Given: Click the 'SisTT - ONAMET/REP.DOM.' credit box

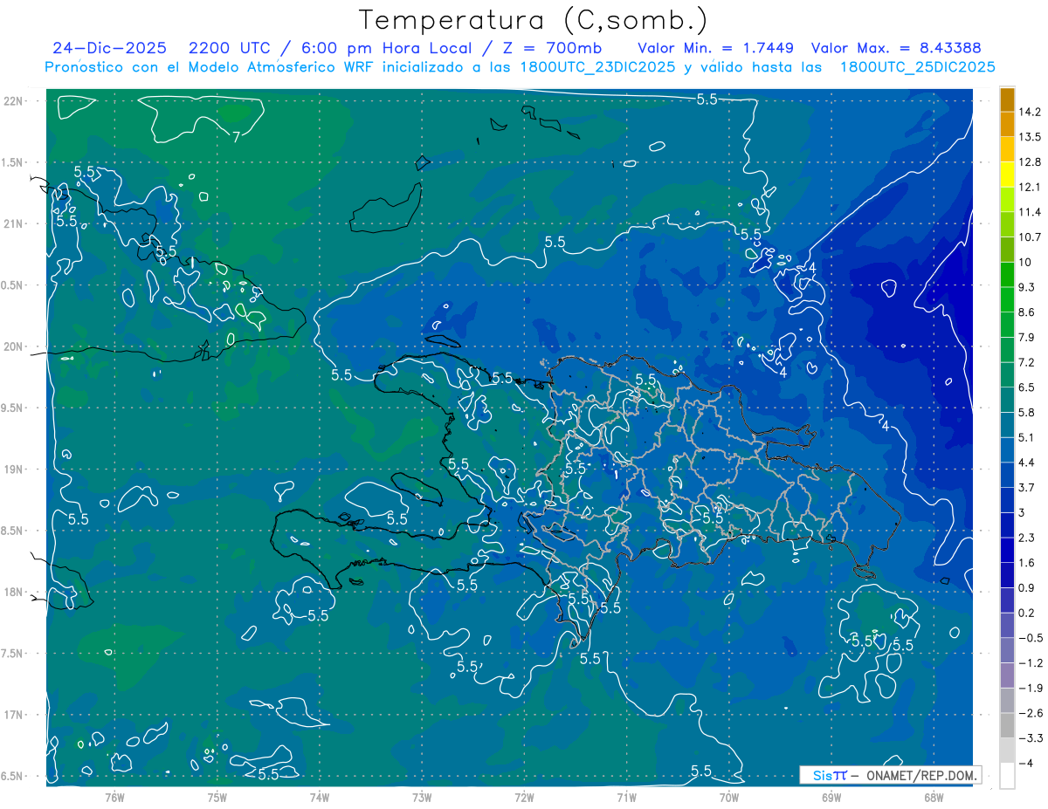Looking at the screenshot, I should 890,774.
